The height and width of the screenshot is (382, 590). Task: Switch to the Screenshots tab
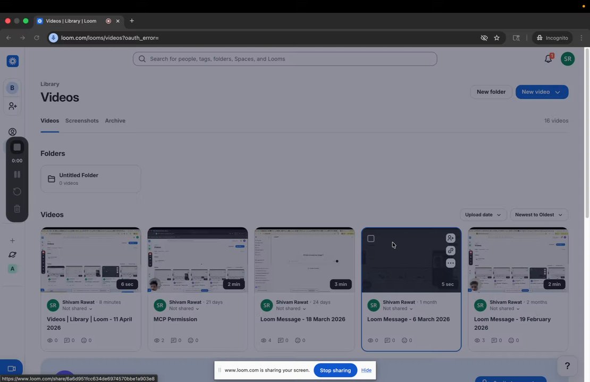pos(82,120)
